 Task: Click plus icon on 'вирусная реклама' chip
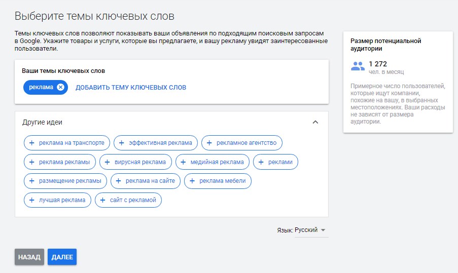[108, 162]
